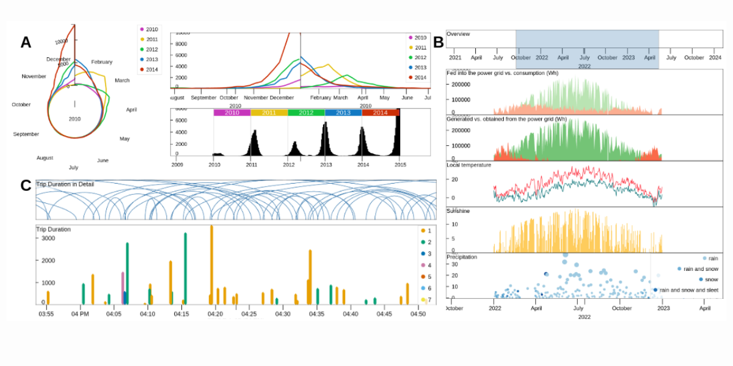Click the 'Local temperature' chart title

coord(469,165)
